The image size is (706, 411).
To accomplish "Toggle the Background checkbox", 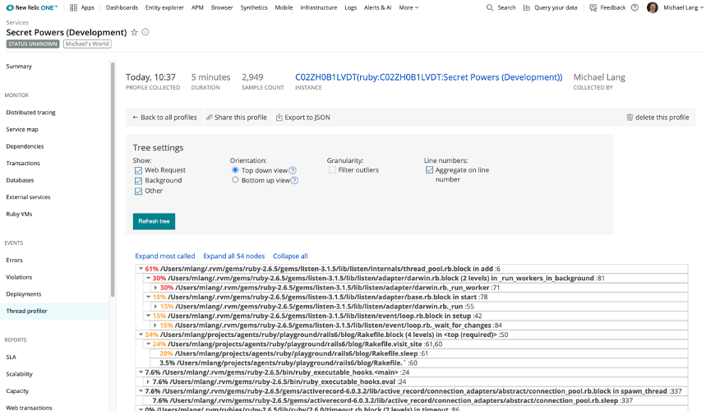I will click(138, 181).
